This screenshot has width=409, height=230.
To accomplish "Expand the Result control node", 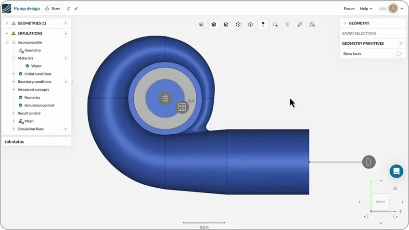I will coord(13,113).
